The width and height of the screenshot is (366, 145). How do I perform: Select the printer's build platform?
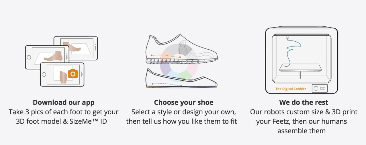300,67
